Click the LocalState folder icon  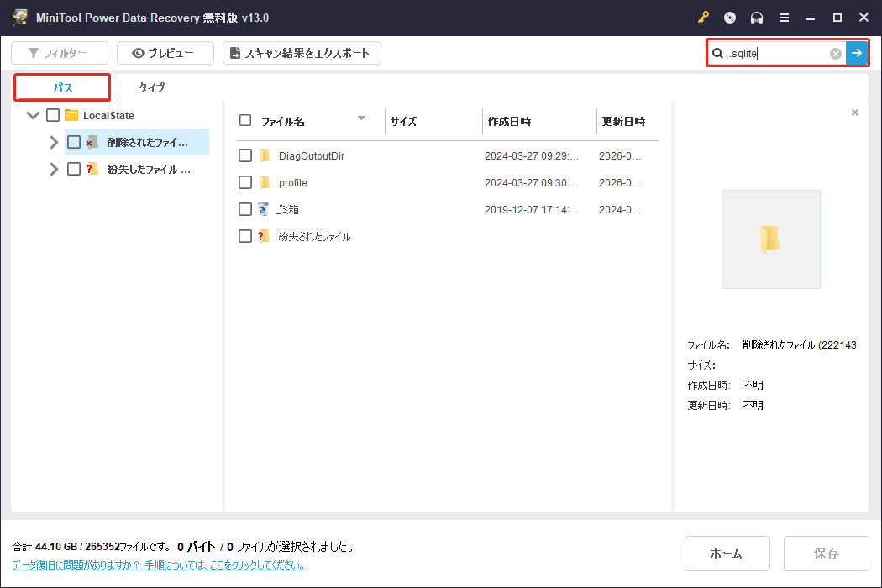[71, 115]
